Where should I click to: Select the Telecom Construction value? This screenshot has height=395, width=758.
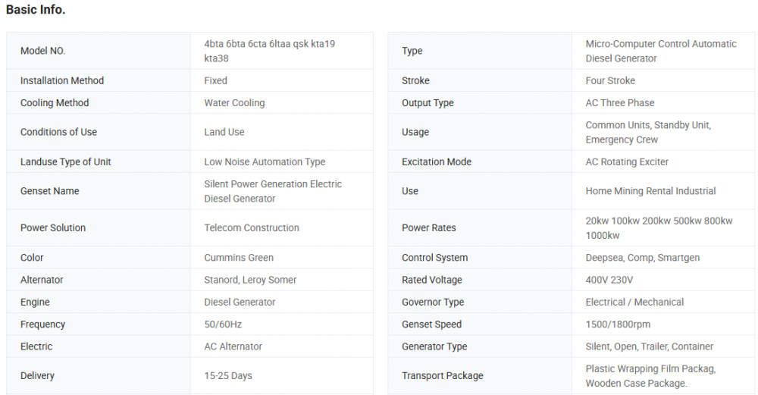[x=252, y=227]
